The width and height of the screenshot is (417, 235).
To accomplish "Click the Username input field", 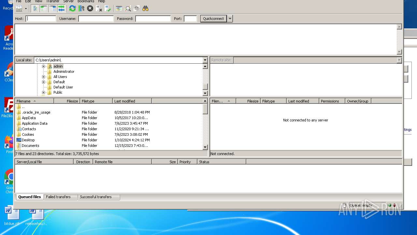I will click(x=96, y=19).
